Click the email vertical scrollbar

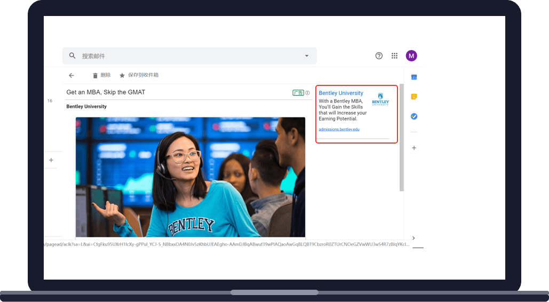[402, 137]
